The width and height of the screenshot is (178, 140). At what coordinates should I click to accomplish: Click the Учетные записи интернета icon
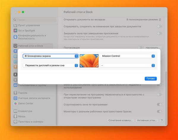tap(15, 98)
